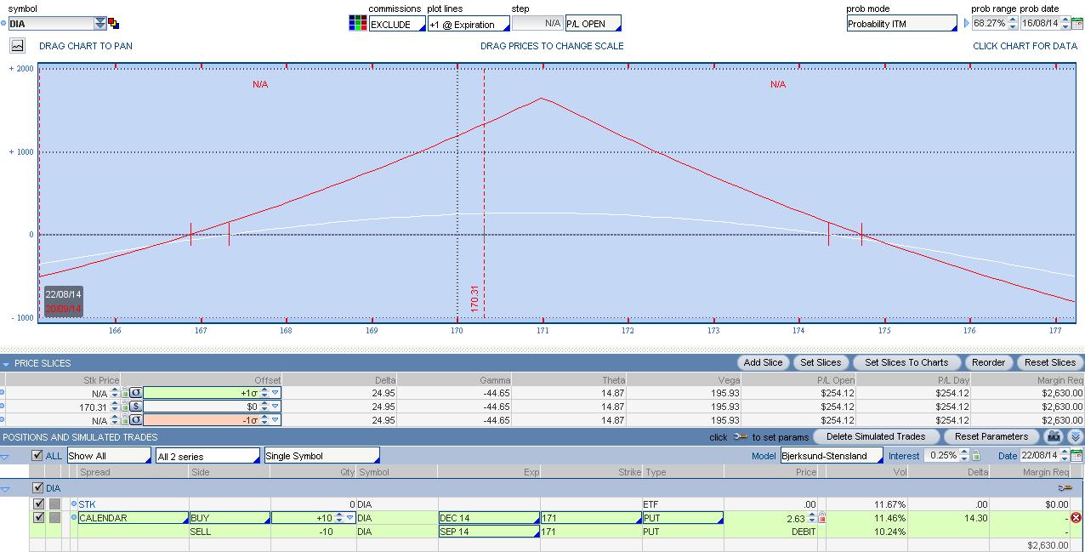Open the Probability ITM prob mode dropdown

(901, 24)
